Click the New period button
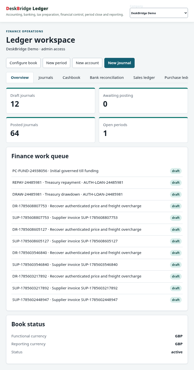Screen dimensions: 194x370 56,63
